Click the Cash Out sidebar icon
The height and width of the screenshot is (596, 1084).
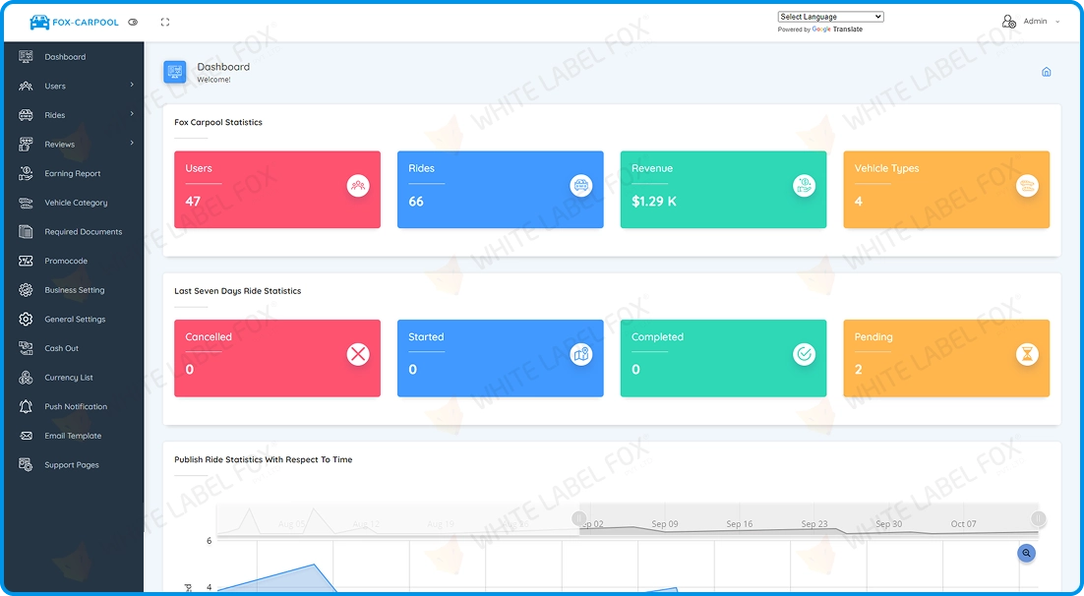click(26, 348)
